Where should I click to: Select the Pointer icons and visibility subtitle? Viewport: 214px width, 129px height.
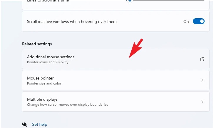click(48, 62)
